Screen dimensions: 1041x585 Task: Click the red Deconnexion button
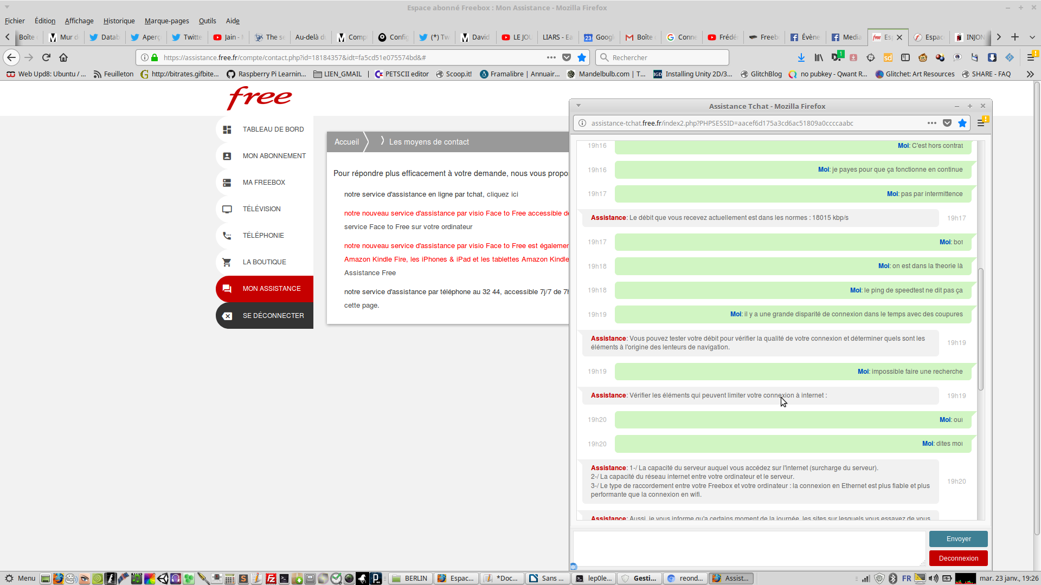coord(958,558)
